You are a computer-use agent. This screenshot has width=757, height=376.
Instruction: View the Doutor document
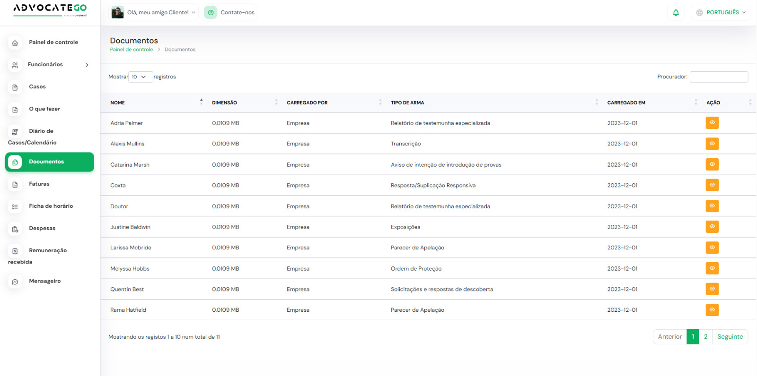[712, 206]
